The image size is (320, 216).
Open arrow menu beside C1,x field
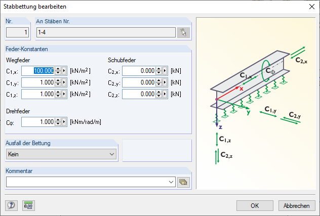pyautogui.click(x=64, y=71)
